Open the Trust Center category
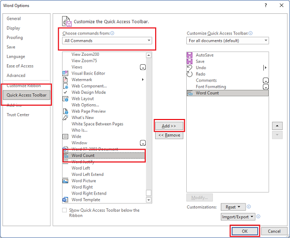The height and width of the screenshot is (238, 290). coord(27,115)
